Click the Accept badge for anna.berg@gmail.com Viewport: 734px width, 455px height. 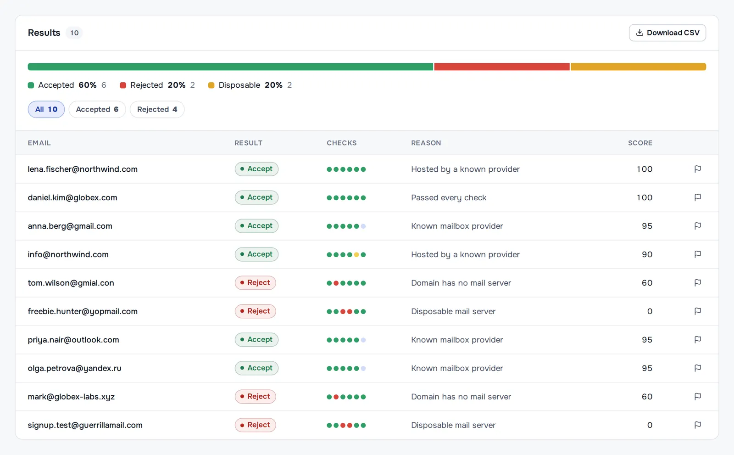pos(256,226)
